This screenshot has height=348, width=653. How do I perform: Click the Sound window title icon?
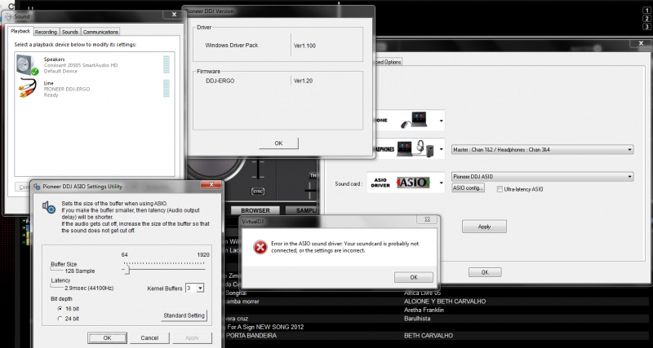[x=8, y=16]
